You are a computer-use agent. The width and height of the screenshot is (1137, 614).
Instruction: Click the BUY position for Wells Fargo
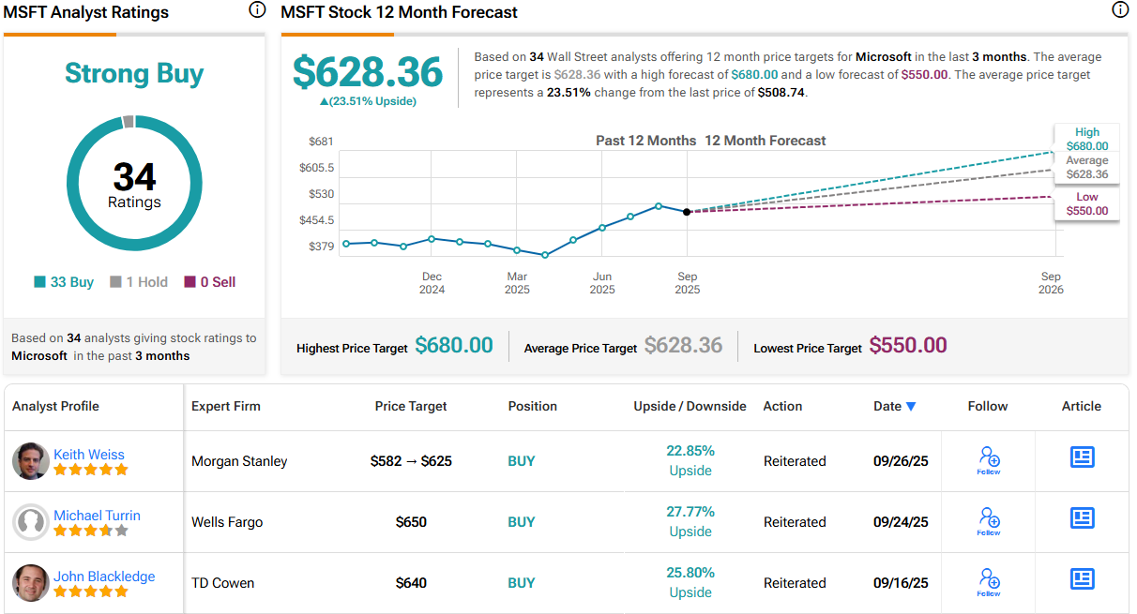point(522,522)
